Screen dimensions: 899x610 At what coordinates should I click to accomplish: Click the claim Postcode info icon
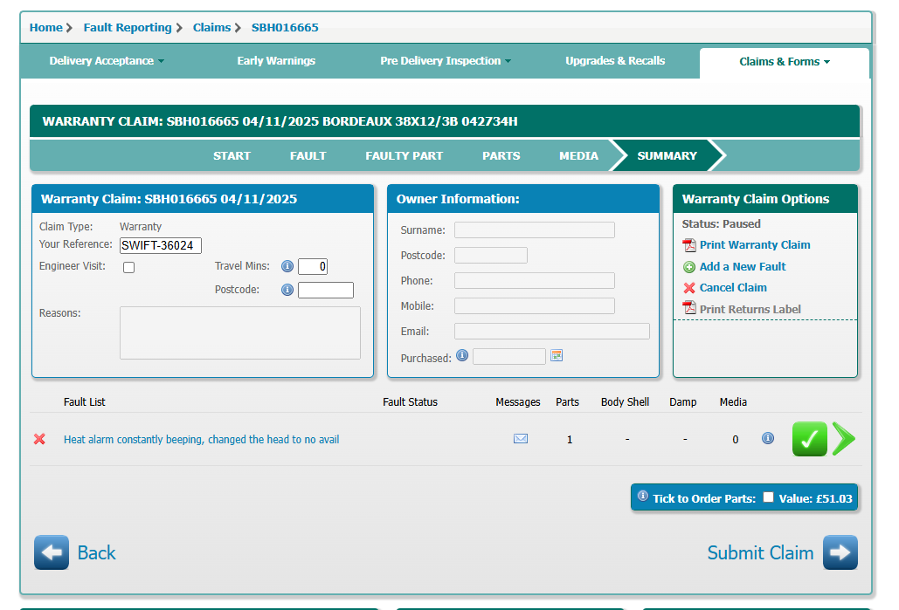[x=287, y=290]
